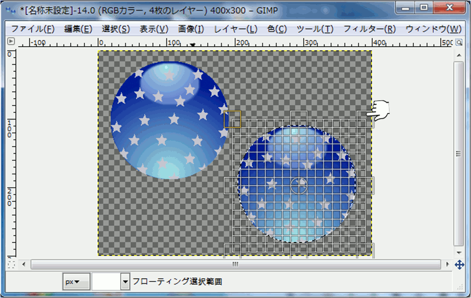Image resolution: width=471 pixels, height=298 pixels.
Task: Open the フィルター(R) menu
Action: coord(369,29)
